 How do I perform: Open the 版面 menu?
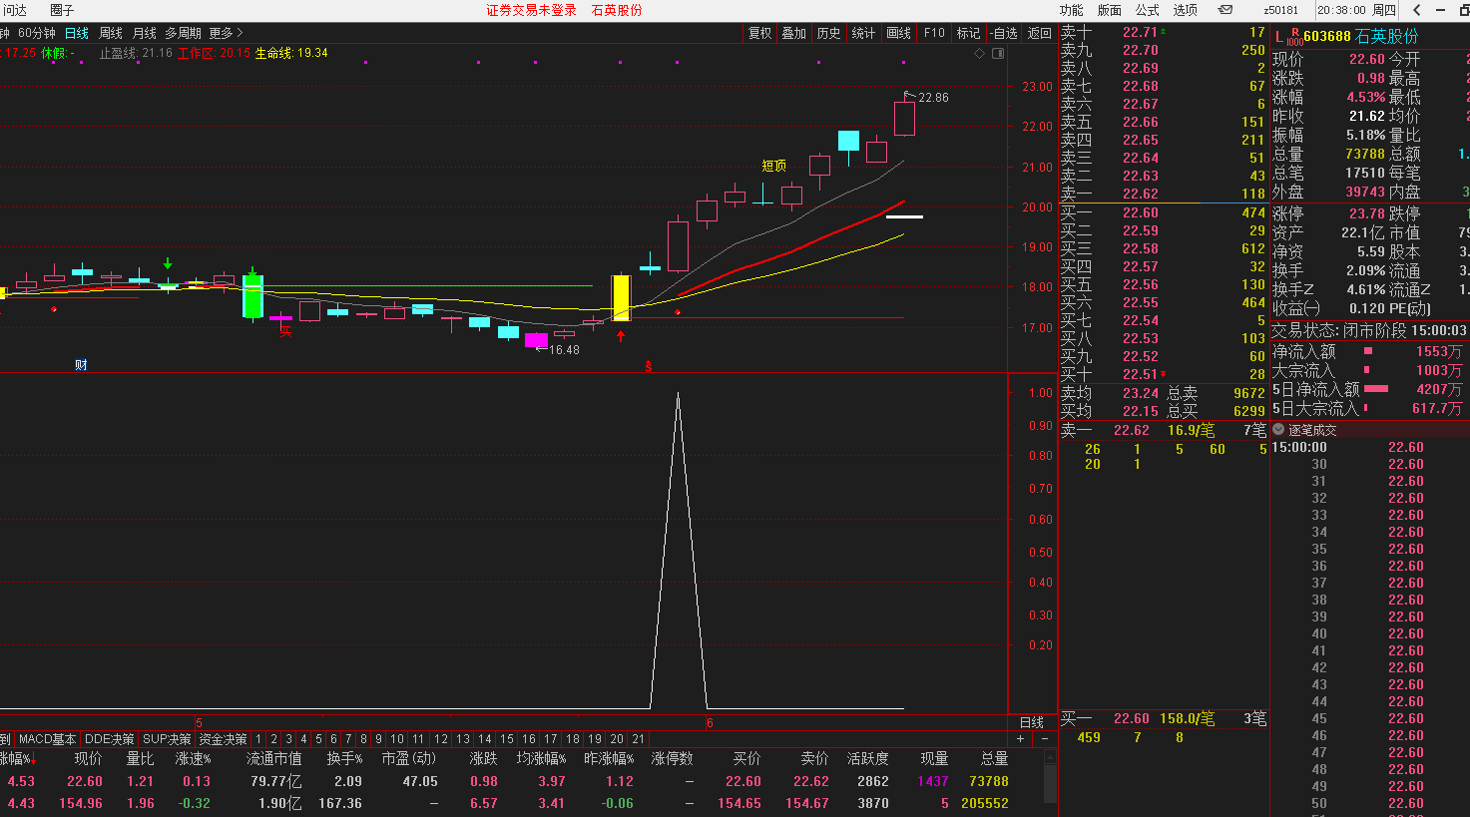click(x=1109, y=10)
